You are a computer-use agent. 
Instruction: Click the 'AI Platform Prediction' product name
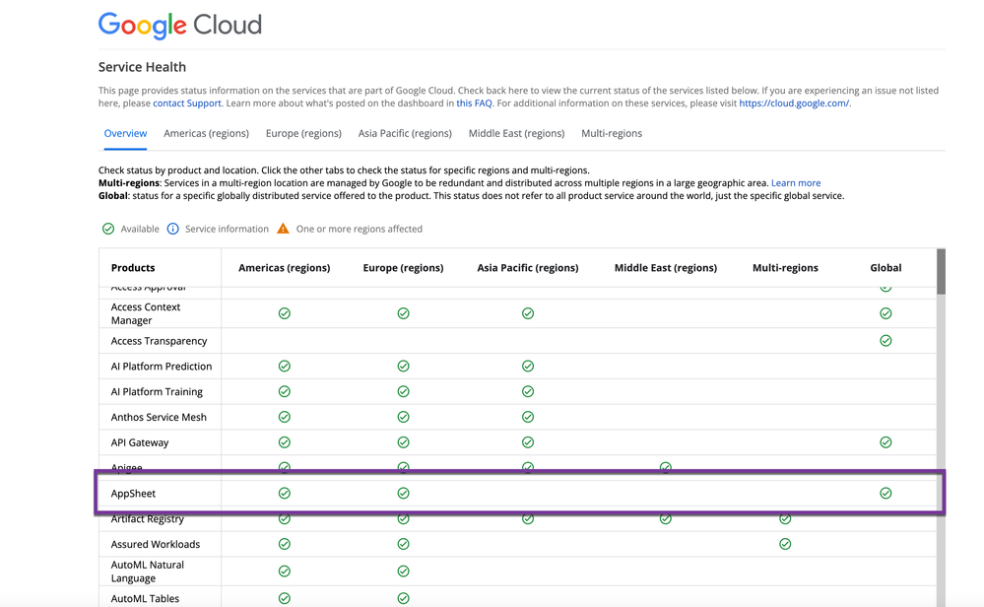pos(162,366)
